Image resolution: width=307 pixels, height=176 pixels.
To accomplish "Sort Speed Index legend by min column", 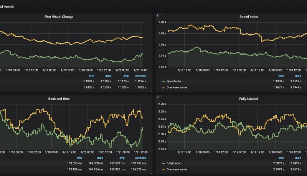I will tap(281, 76).
